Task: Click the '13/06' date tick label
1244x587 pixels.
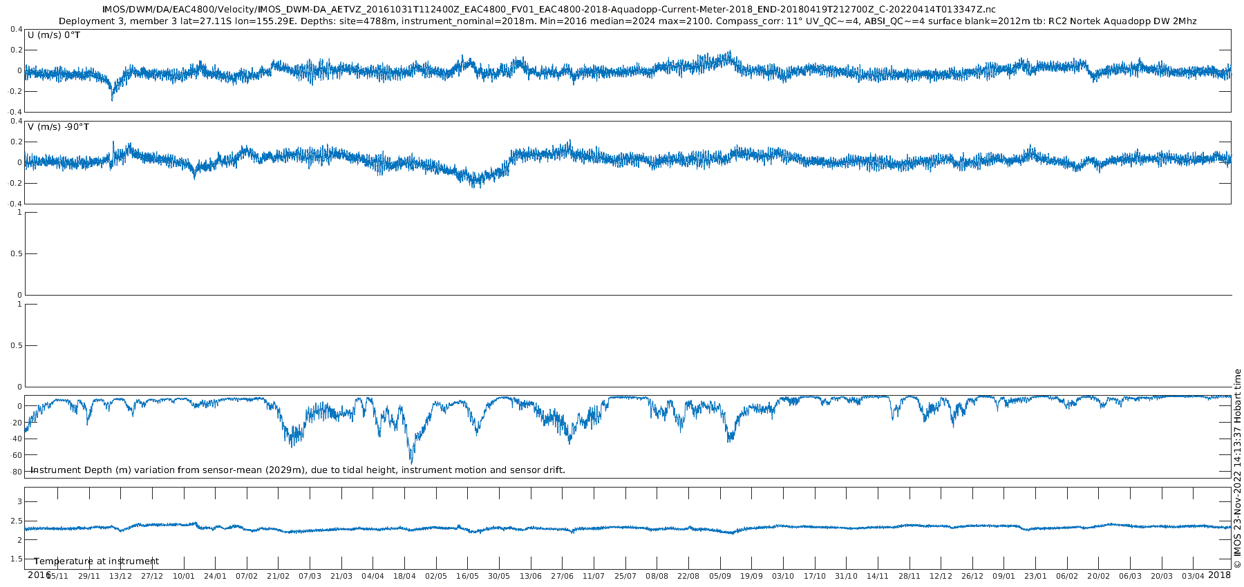Action: click(x=530, y=576)
